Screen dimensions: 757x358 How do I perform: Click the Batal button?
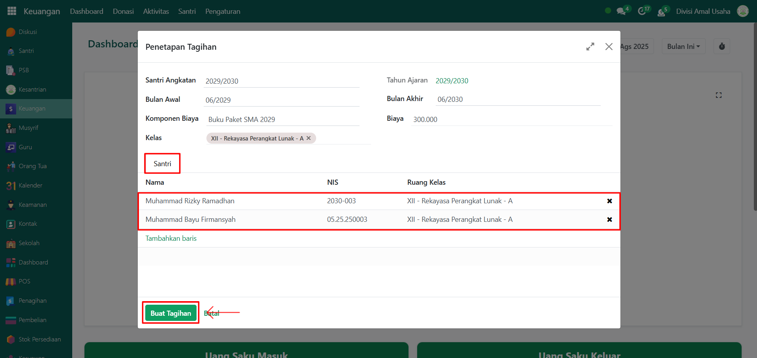click(x=212, y=313)
